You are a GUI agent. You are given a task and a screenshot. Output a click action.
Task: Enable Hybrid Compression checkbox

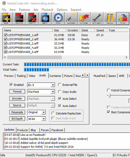(109, 90)
